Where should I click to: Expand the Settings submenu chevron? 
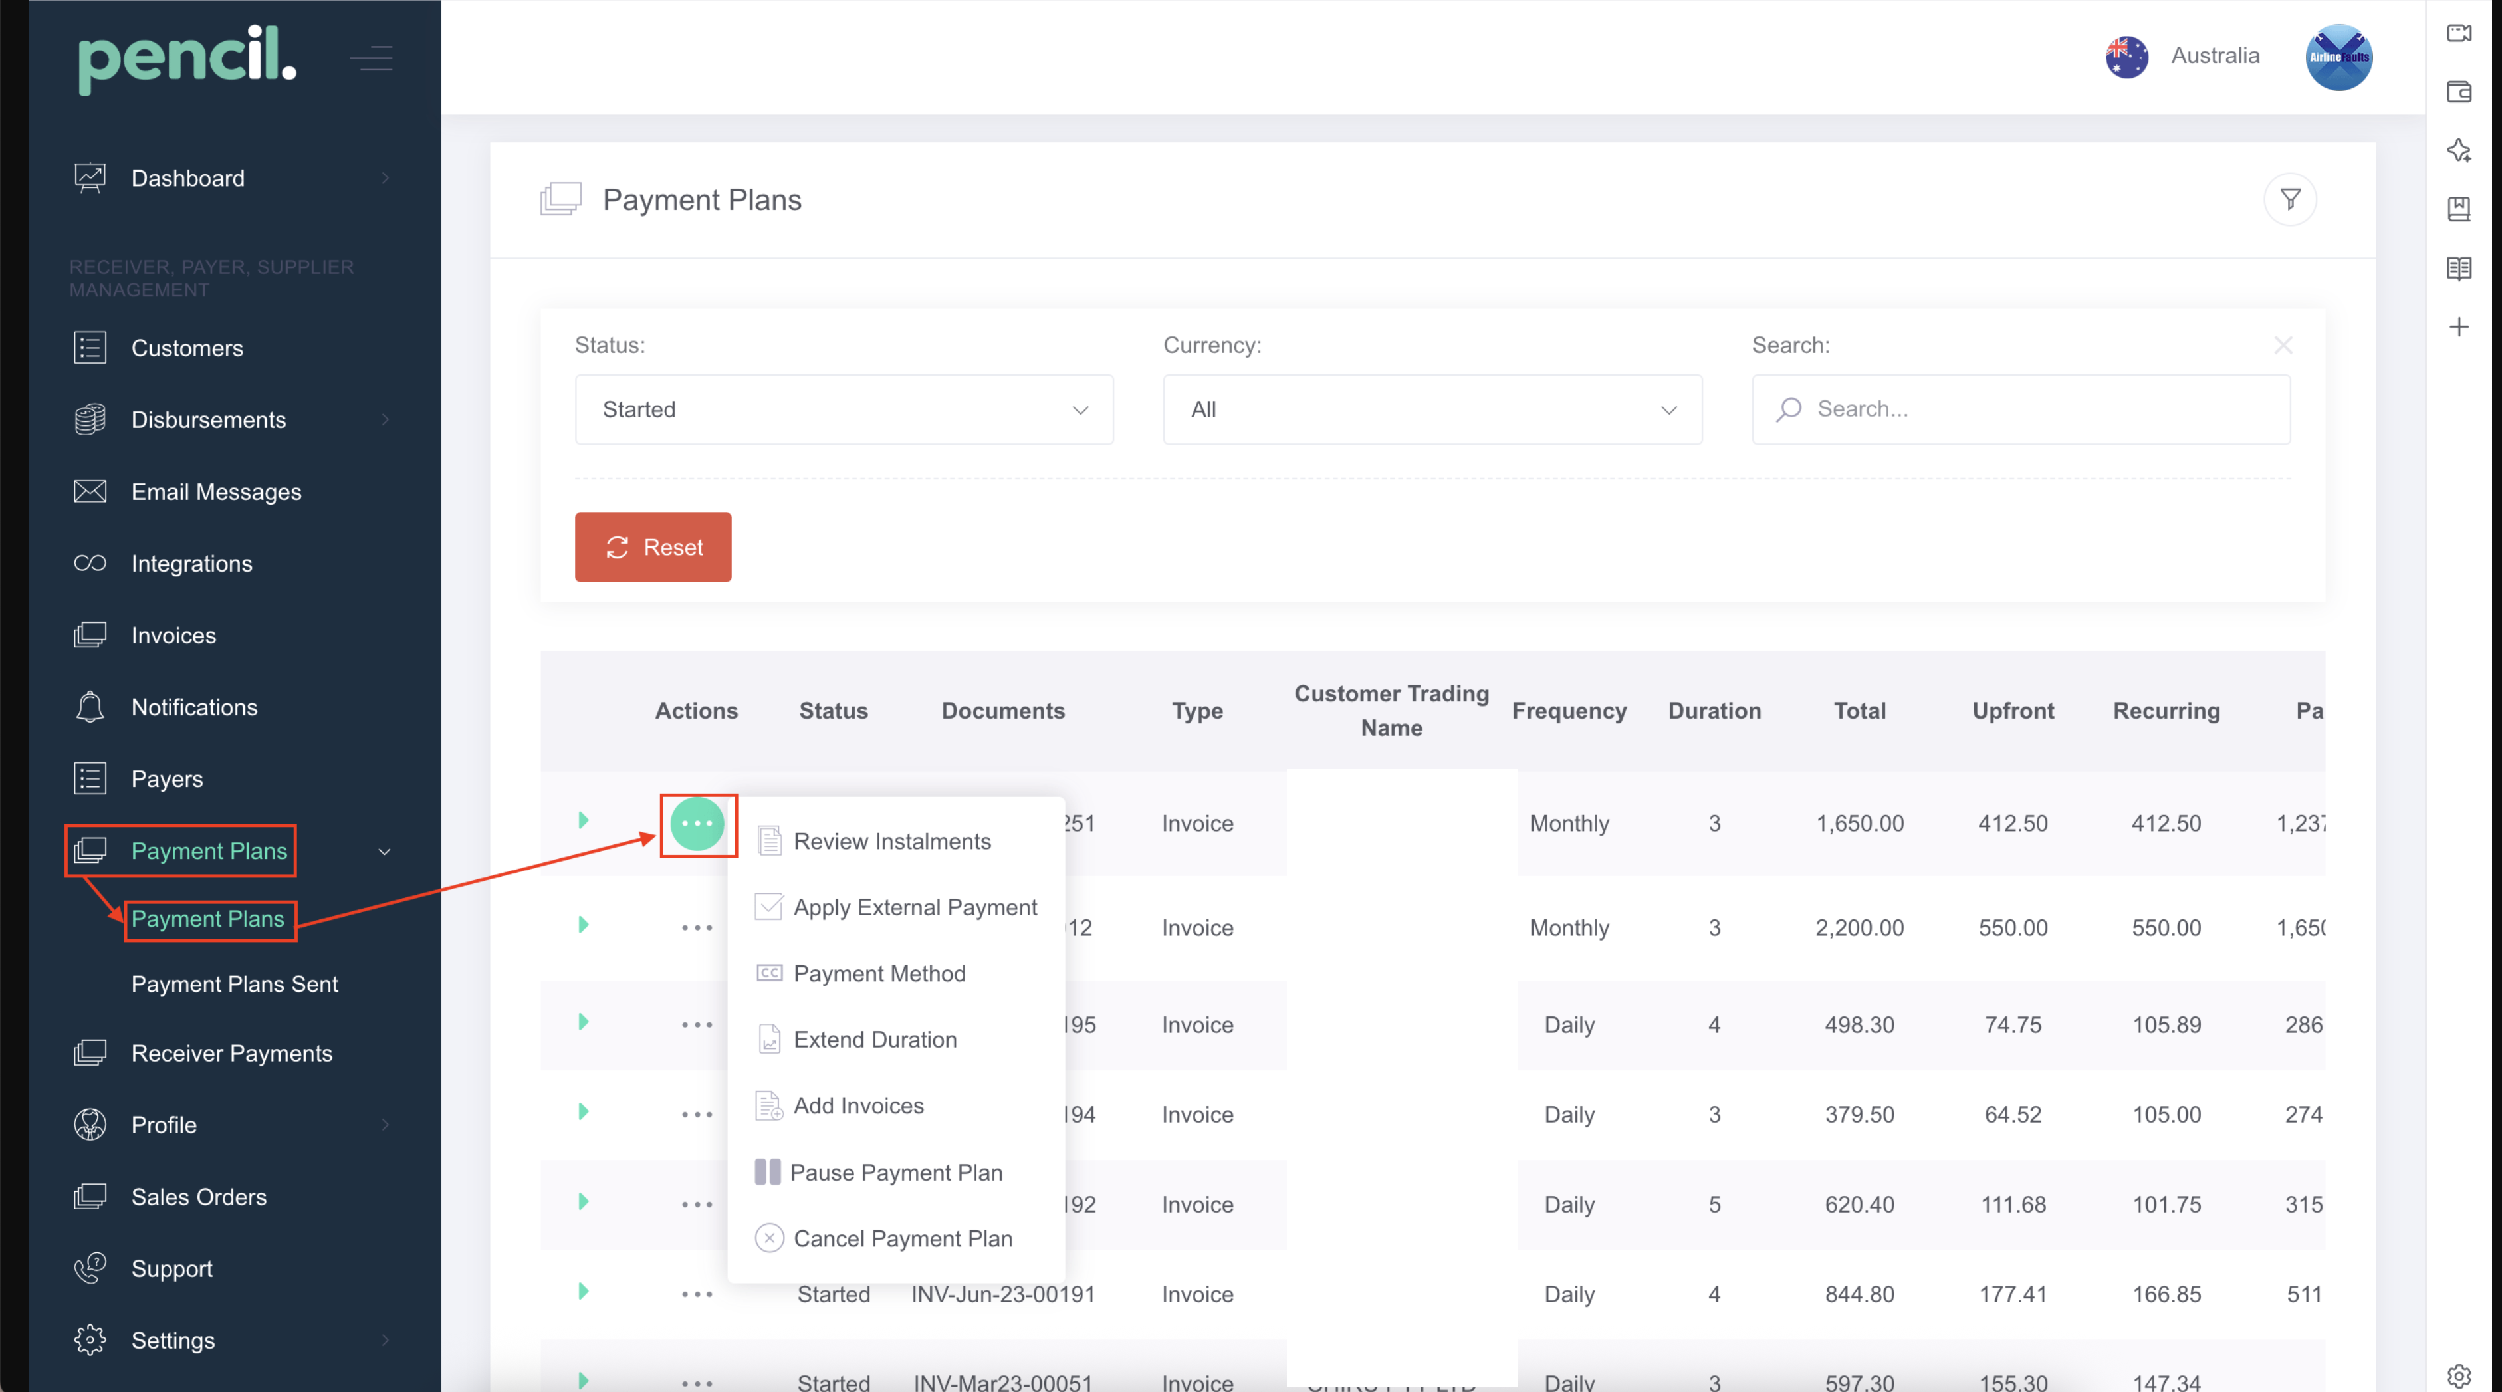[386, 1341]
